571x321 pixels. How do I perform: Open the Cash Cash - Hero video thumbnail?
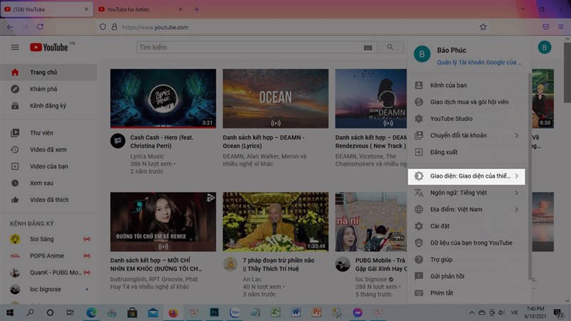(x=163, y=98)
